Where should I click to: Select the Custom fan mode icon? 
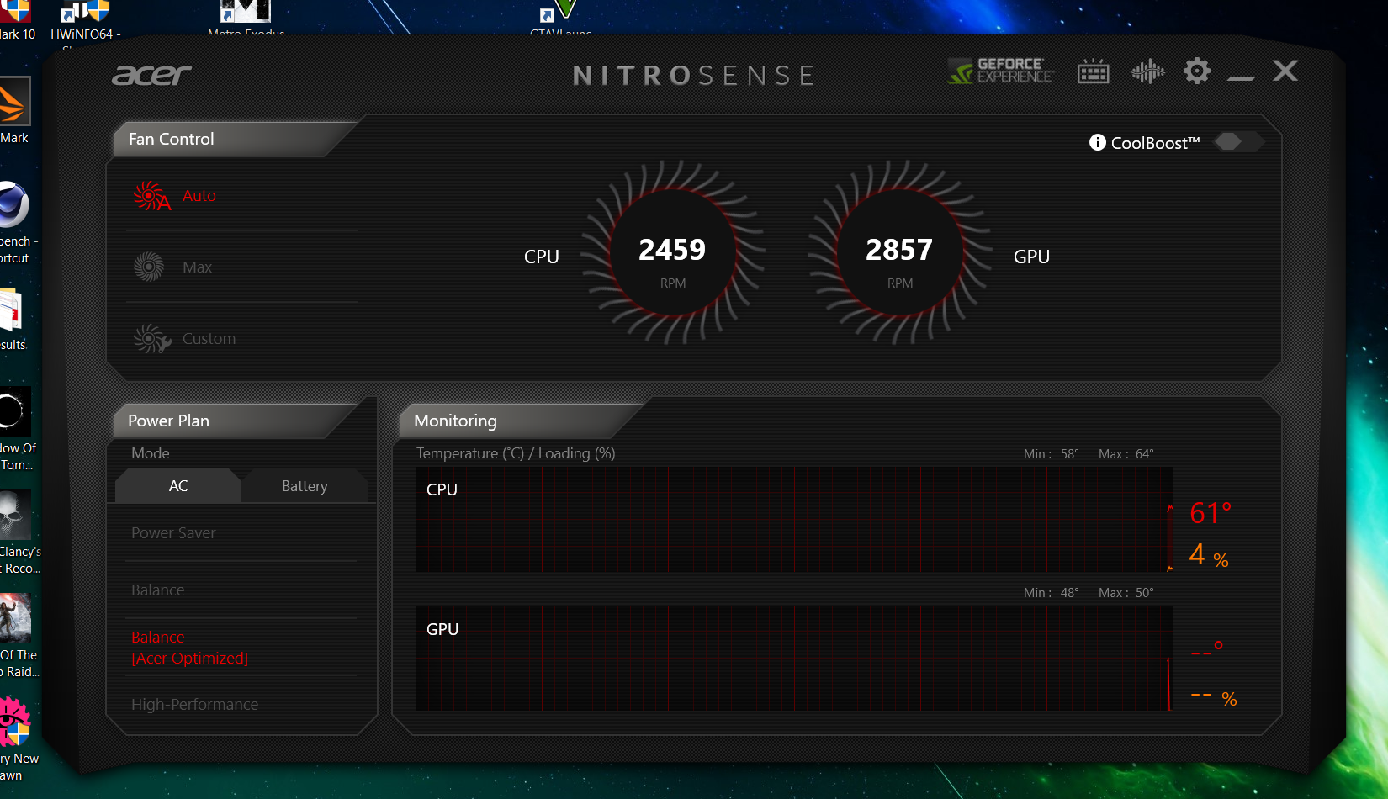pyautogui.click(x=151, y=338)
